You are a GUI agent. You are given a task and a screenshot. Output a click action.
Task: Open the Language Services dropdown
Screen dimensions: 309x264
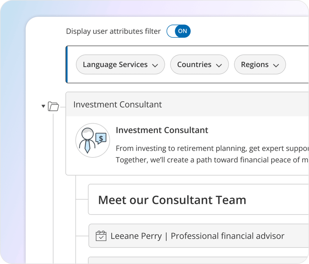pyautogui.click(x=120, y=65)
